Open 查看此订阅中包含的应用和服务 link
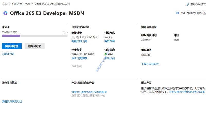 (89, 92)
